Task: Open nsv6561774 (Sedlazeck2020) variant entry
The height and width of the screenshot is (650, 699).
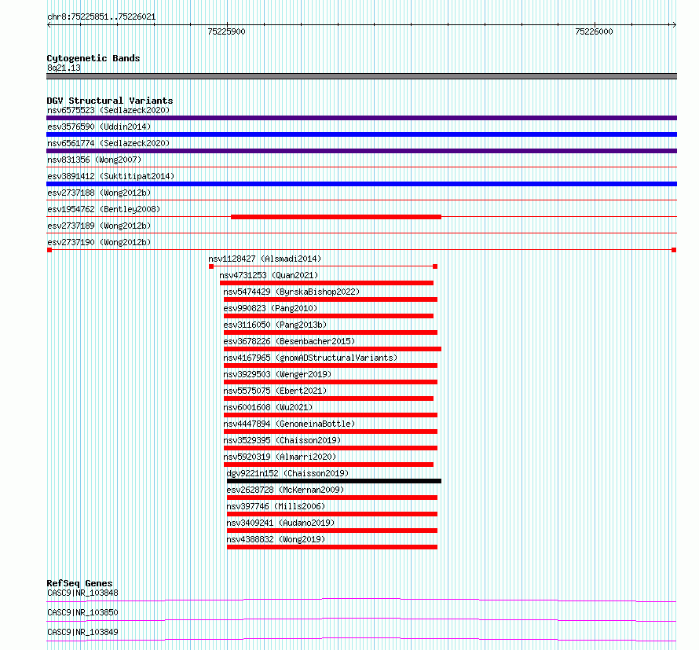Action: pyautogui.click(x=108, y=143)
